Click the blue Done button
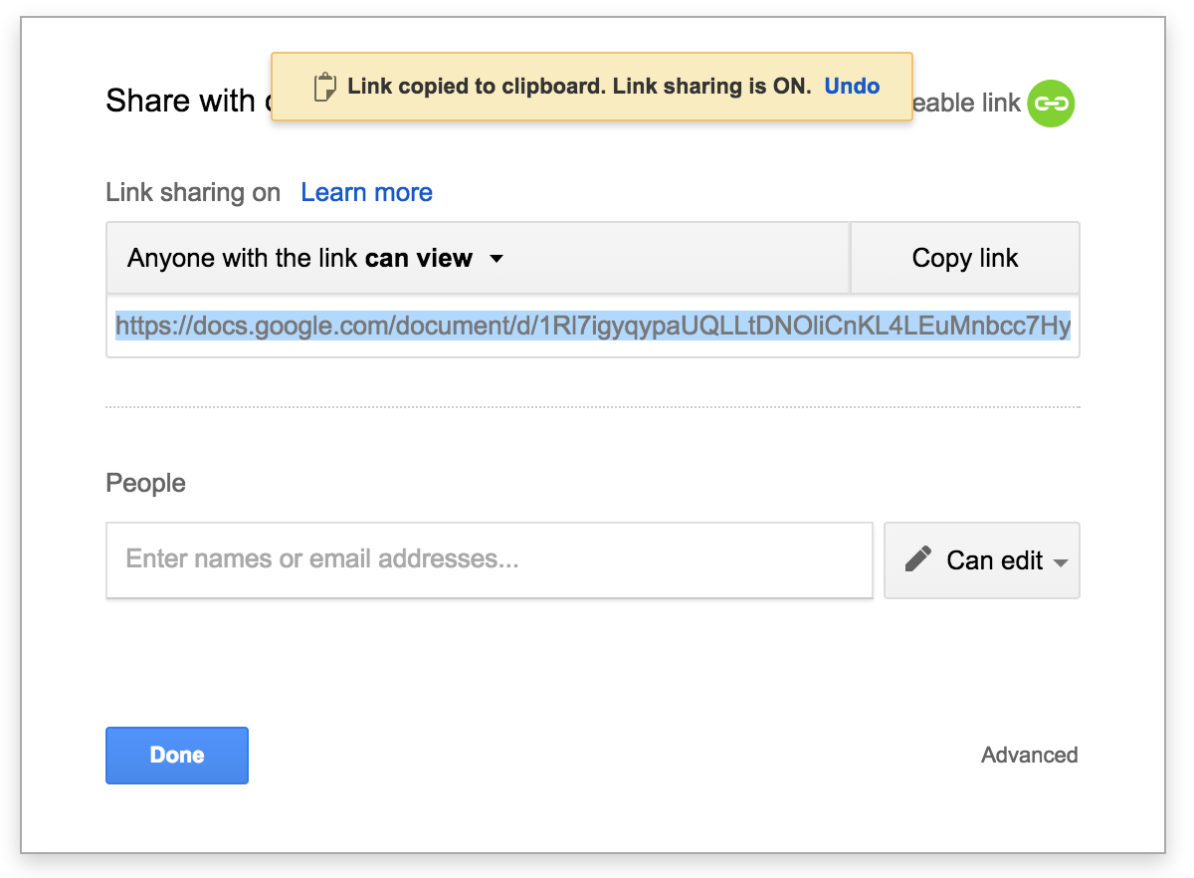The image size is (1194, 878). point(177,756)
